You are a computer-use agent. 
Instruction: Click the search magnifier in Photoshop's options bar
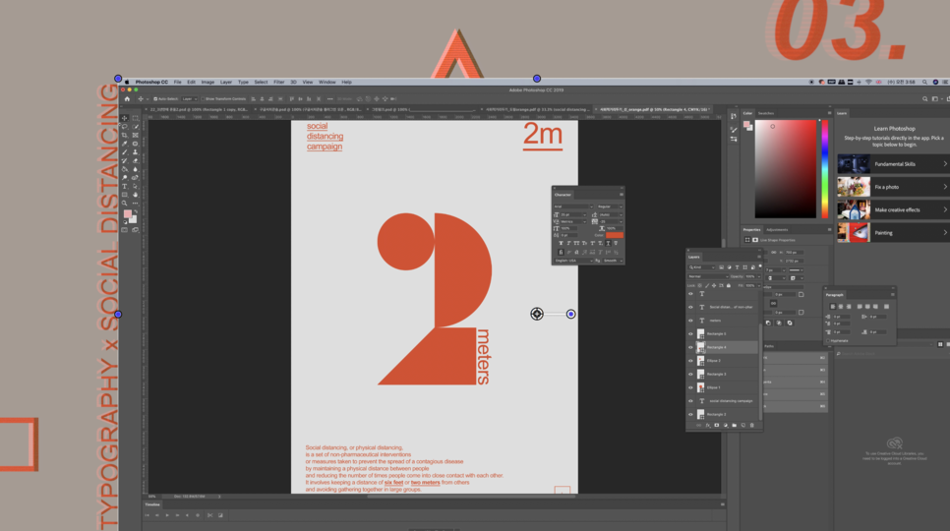coord(924,98)
